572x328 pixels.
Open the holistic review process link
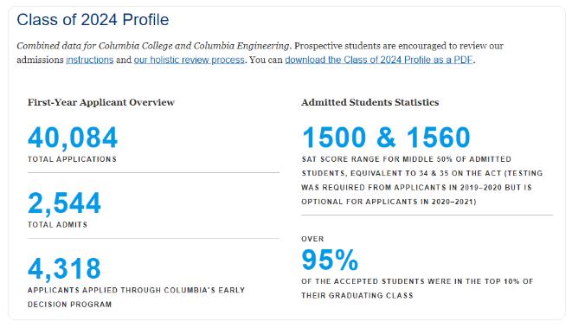point(189,60)
